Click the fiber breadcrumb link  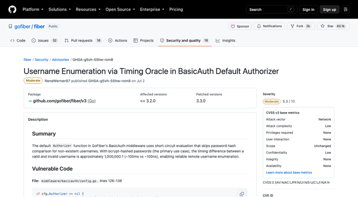pyautogui.click(x=28, y=60)
